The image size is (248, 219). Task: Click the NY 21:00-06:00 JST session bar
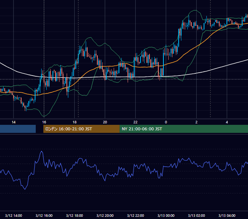click(x=184, y=129)
